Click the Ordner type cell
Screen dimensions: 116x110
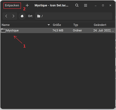pos(77,31)
